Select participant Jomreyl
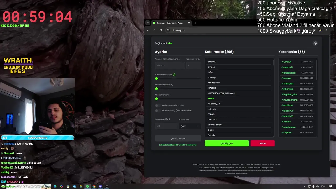 tap(238, 77)
